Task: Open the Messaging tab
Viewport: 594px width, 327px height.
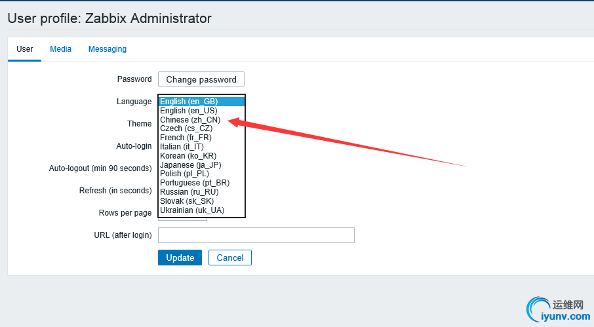Action: click(108, 49)
